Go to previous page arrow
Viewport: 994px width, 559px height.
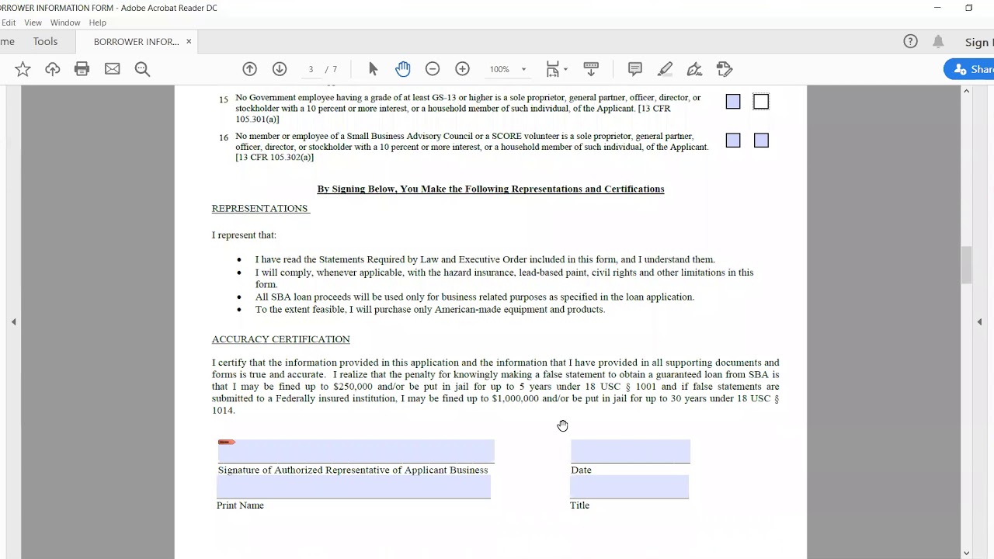249,69
